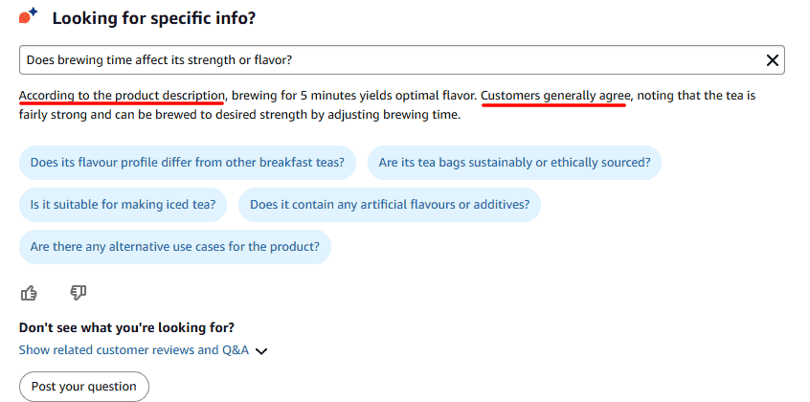Click the Post your question button
This screenshot has width=810, height=402.
[84, 387]
